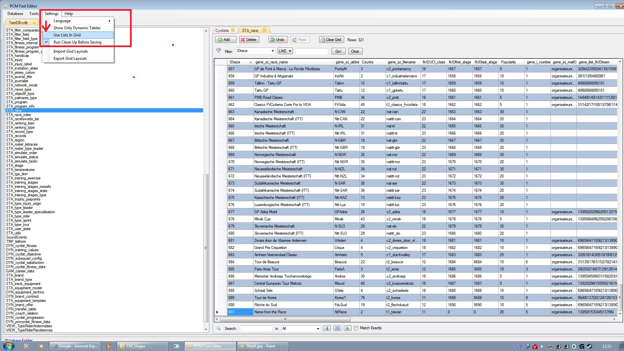624x351 pixels.
Task: Click the Filter toggle icon
Action: (x=219, y=51)
